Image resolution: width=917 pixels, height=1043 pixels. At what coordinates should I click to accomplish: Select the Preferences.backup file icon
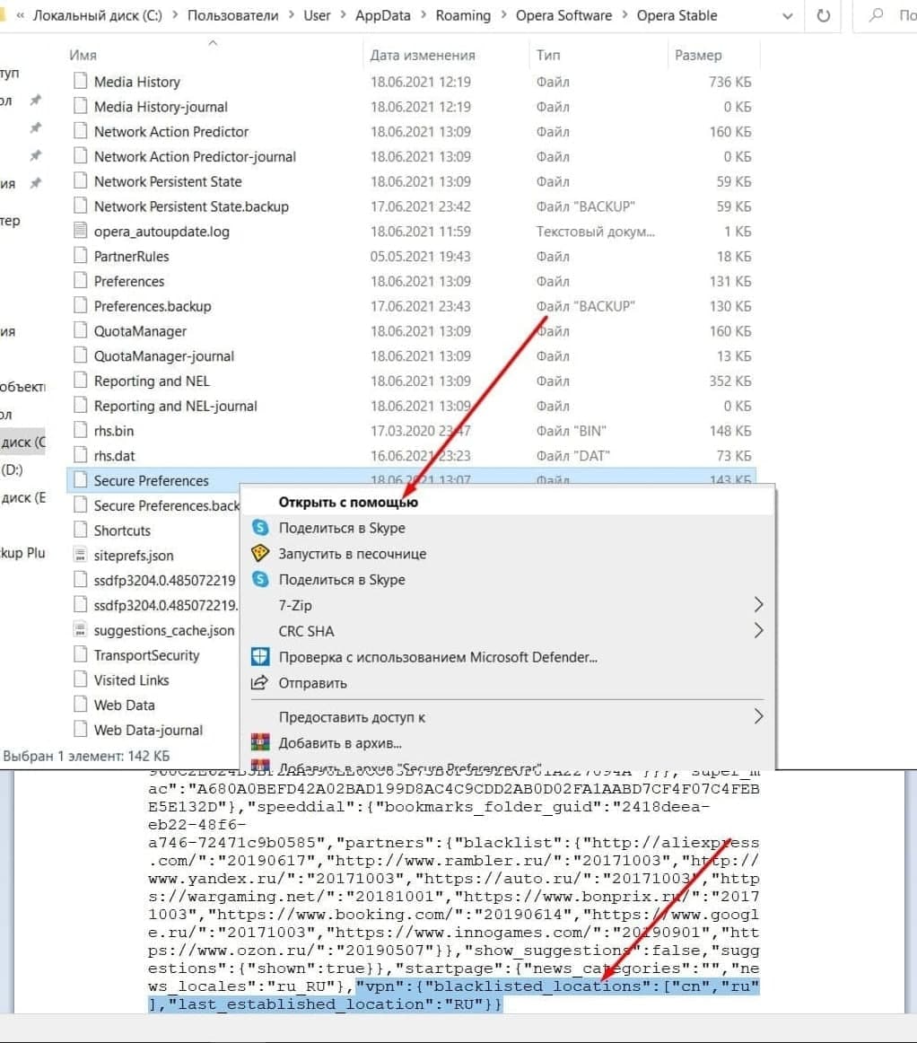(x=81, y=306)
